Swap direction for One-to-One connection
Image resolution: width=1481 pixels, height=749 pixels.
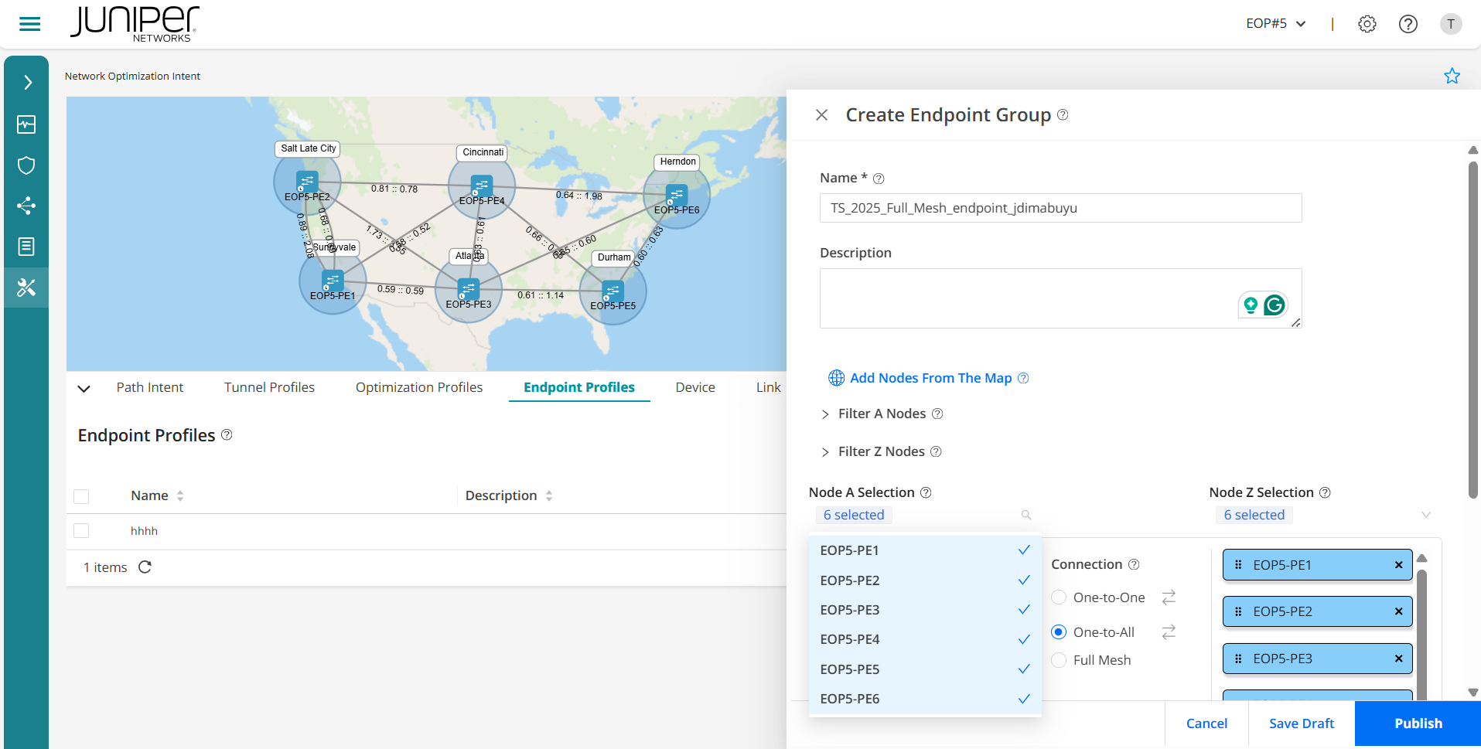[x=1169, y=597]
